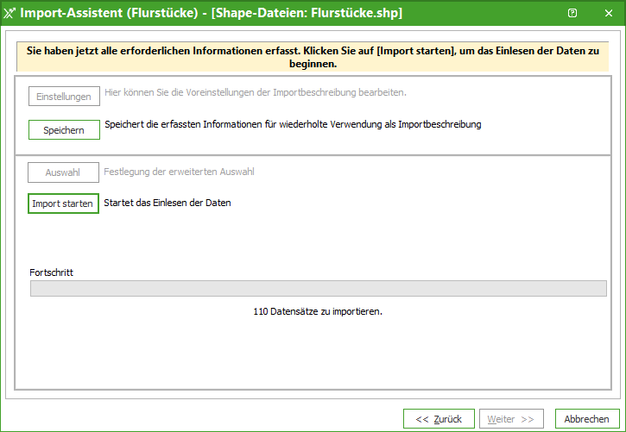626x432 pixels.
Task: Click the Import-Assistent app icon in title bar
Action: point(10,14)
